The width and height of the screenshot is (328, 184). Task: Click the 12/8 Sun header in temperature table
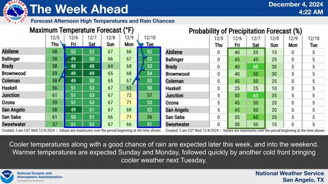click(x=110, y=40)
